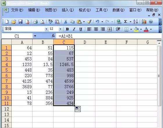Select the Format Painter brush icon
This screenshot has height=128, width=163.
[x=89, y=22]
